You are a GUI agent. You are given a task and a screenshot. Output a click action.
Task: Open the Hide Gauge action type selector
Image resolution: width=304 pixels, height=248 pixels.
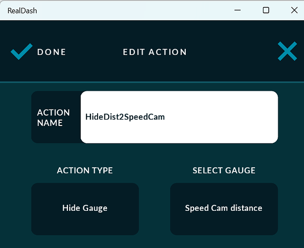click(x=85, y=209)
